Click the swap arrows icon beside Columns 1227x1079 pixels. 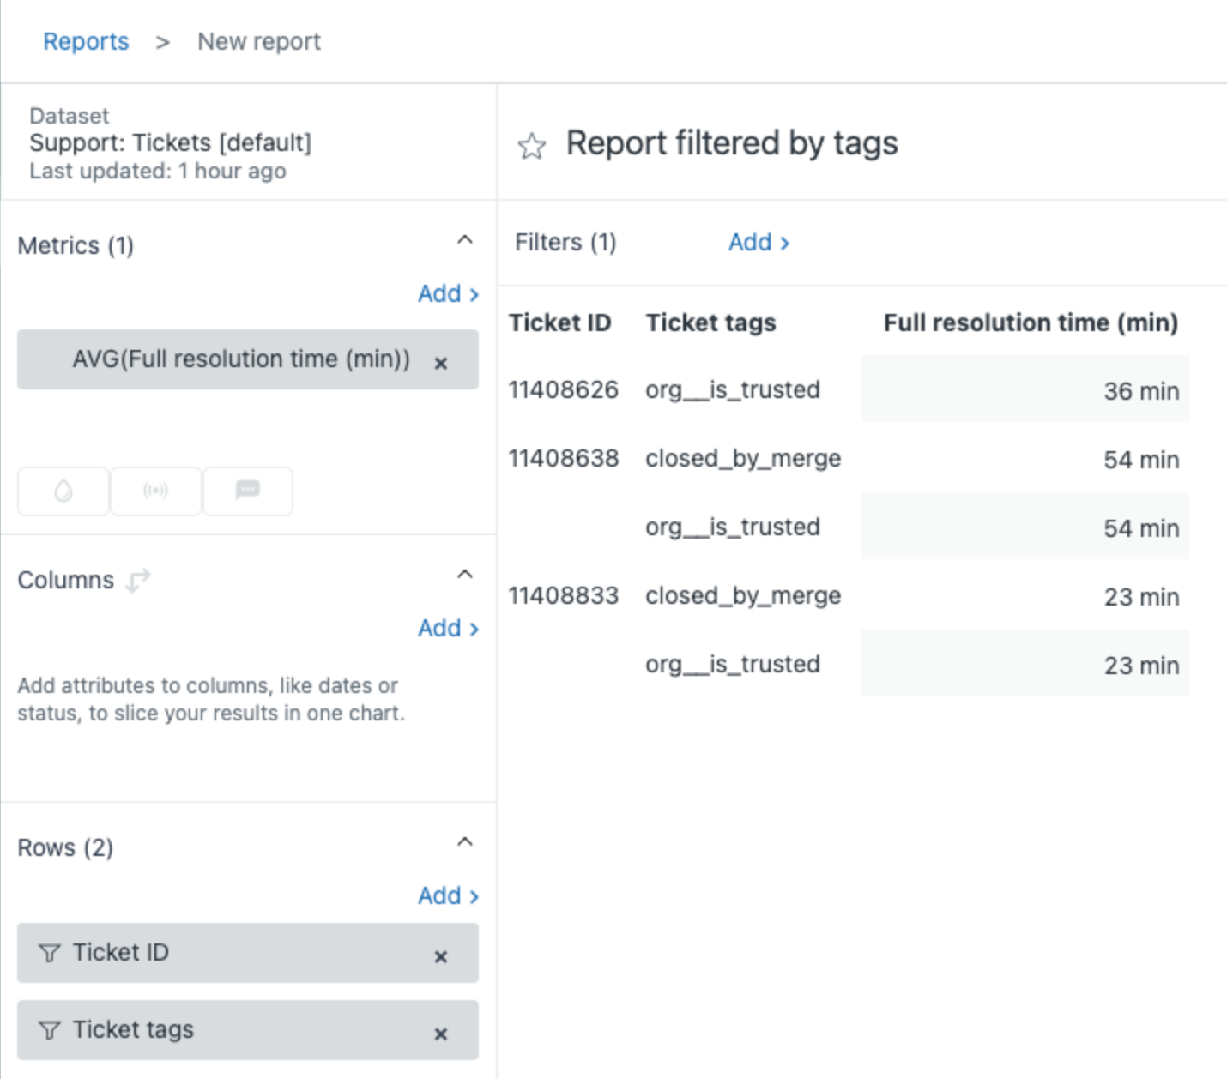[x=138, y=581]
